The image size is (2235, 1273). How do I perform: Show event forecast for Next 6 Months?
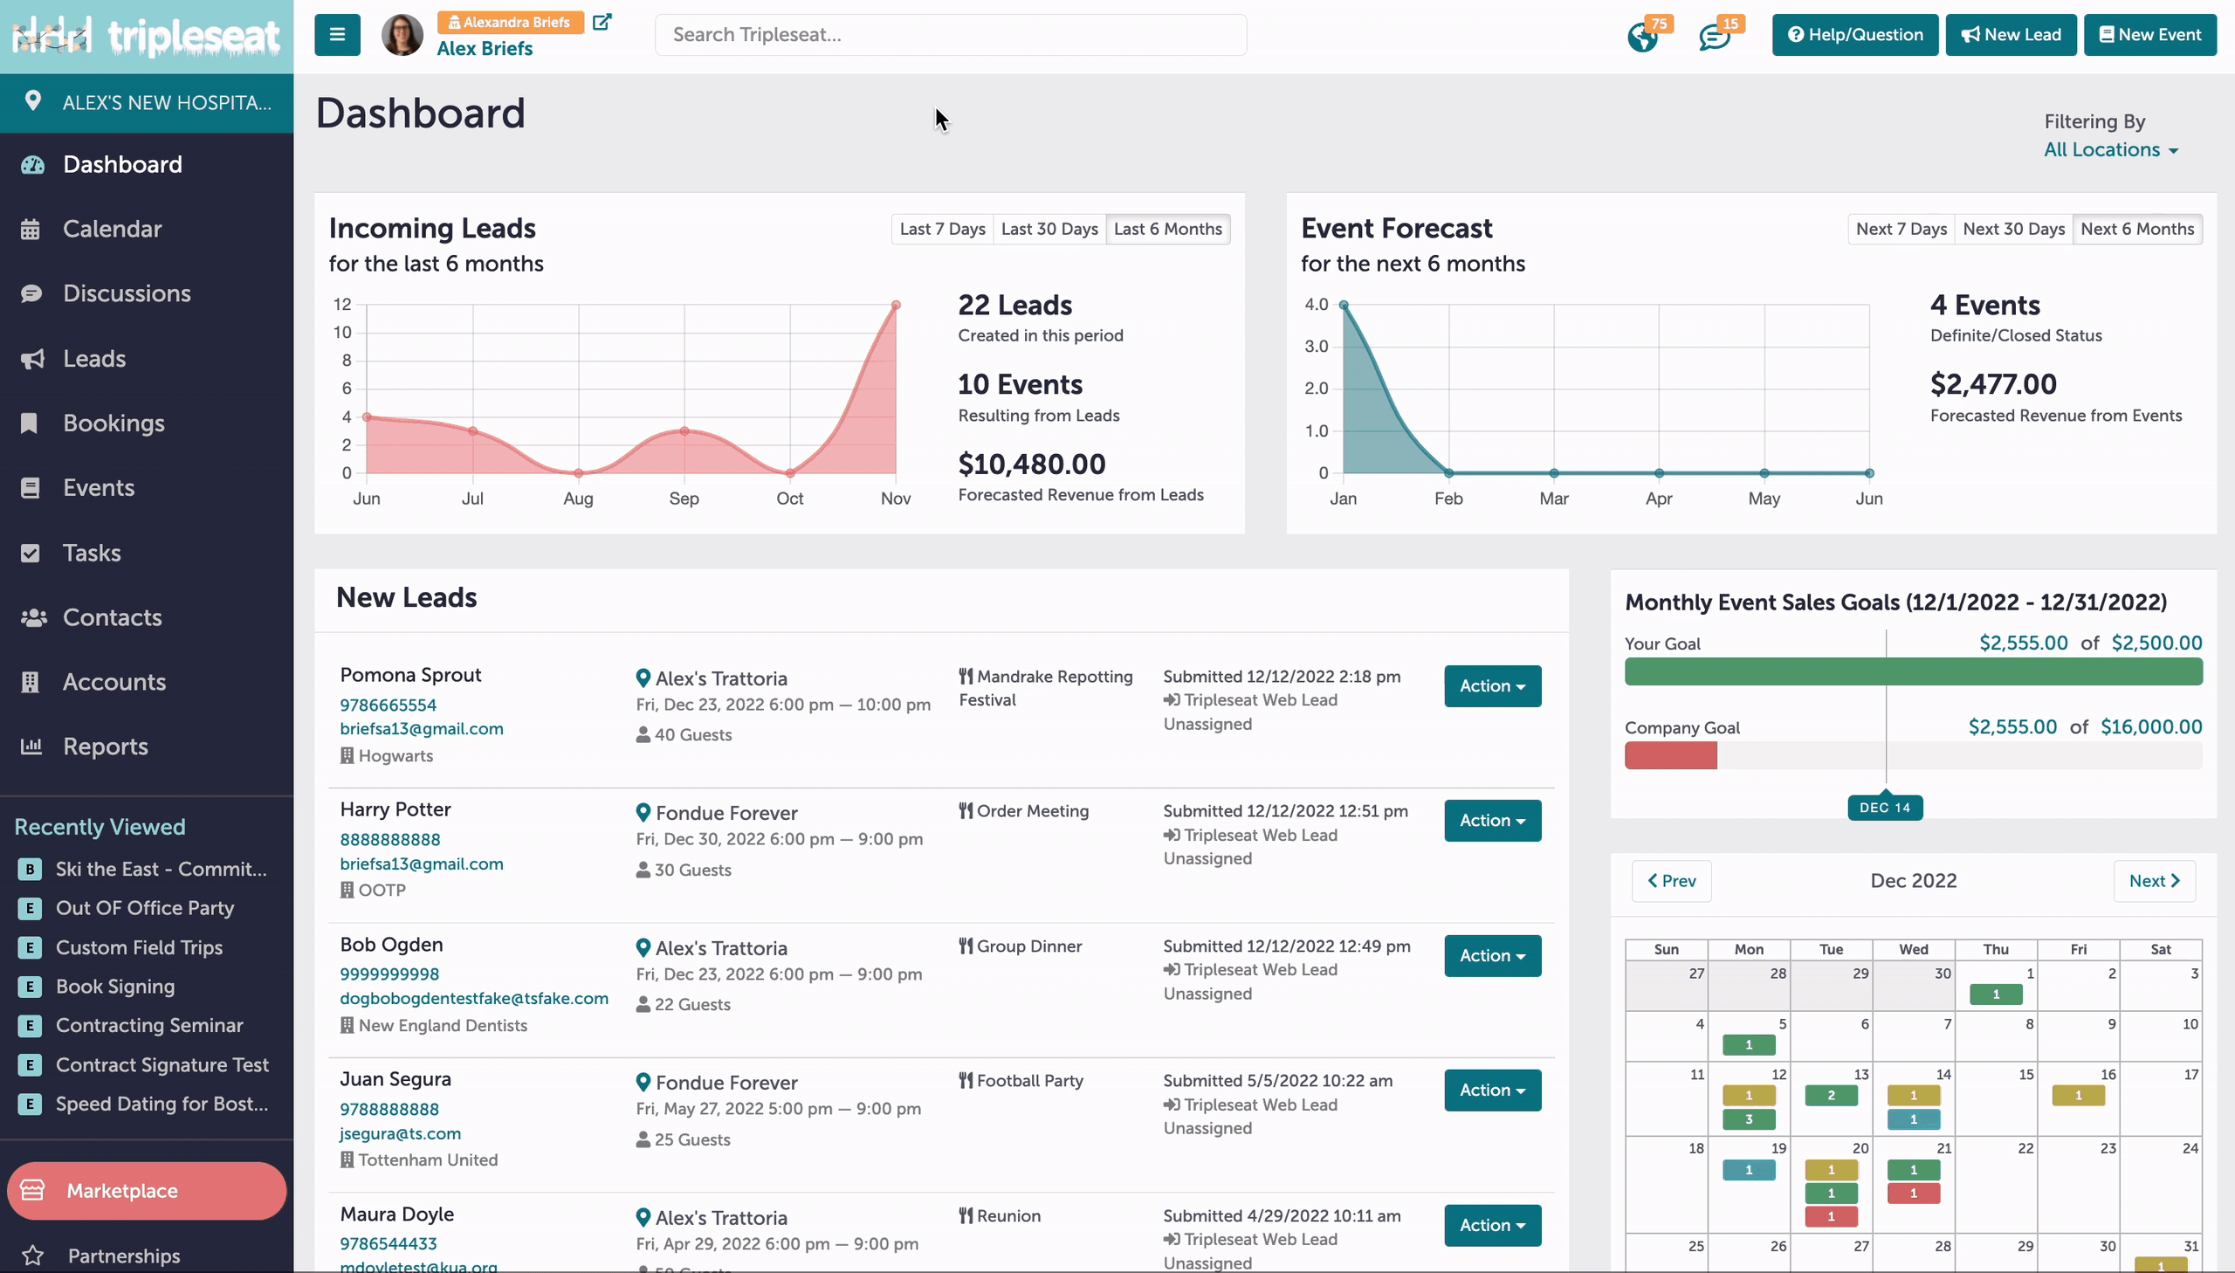2137,229
